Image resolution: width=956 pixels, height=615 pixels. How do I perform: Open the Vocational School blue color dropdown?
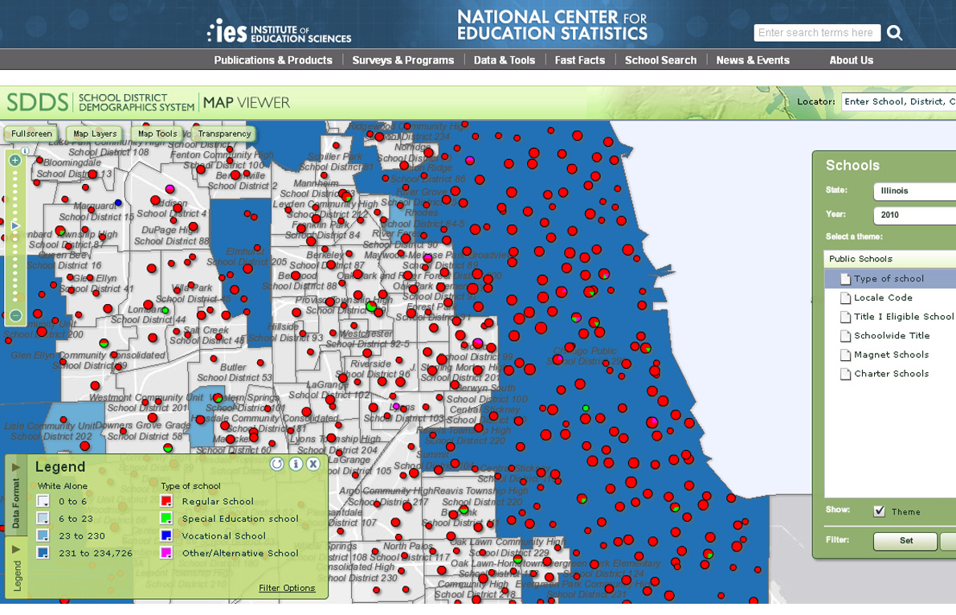tap(165, 535)
